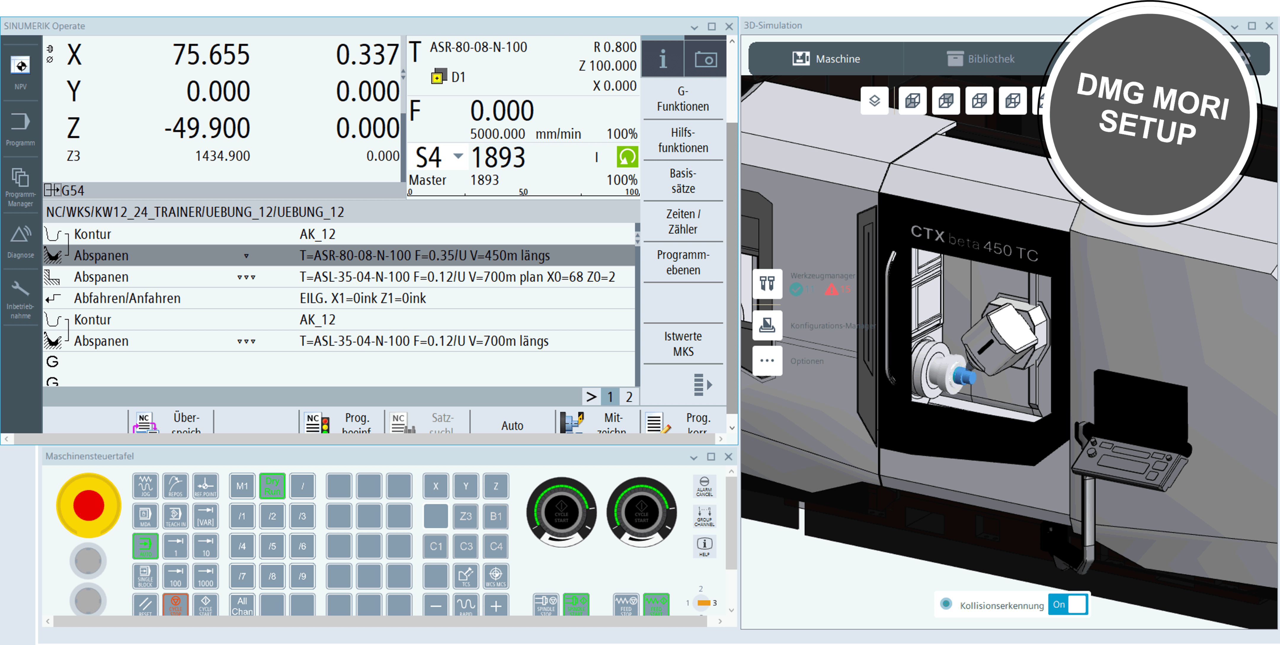This screenshot has width=1280, height=645.
Task: Switch to MDA mode
Action: [145, 516]
